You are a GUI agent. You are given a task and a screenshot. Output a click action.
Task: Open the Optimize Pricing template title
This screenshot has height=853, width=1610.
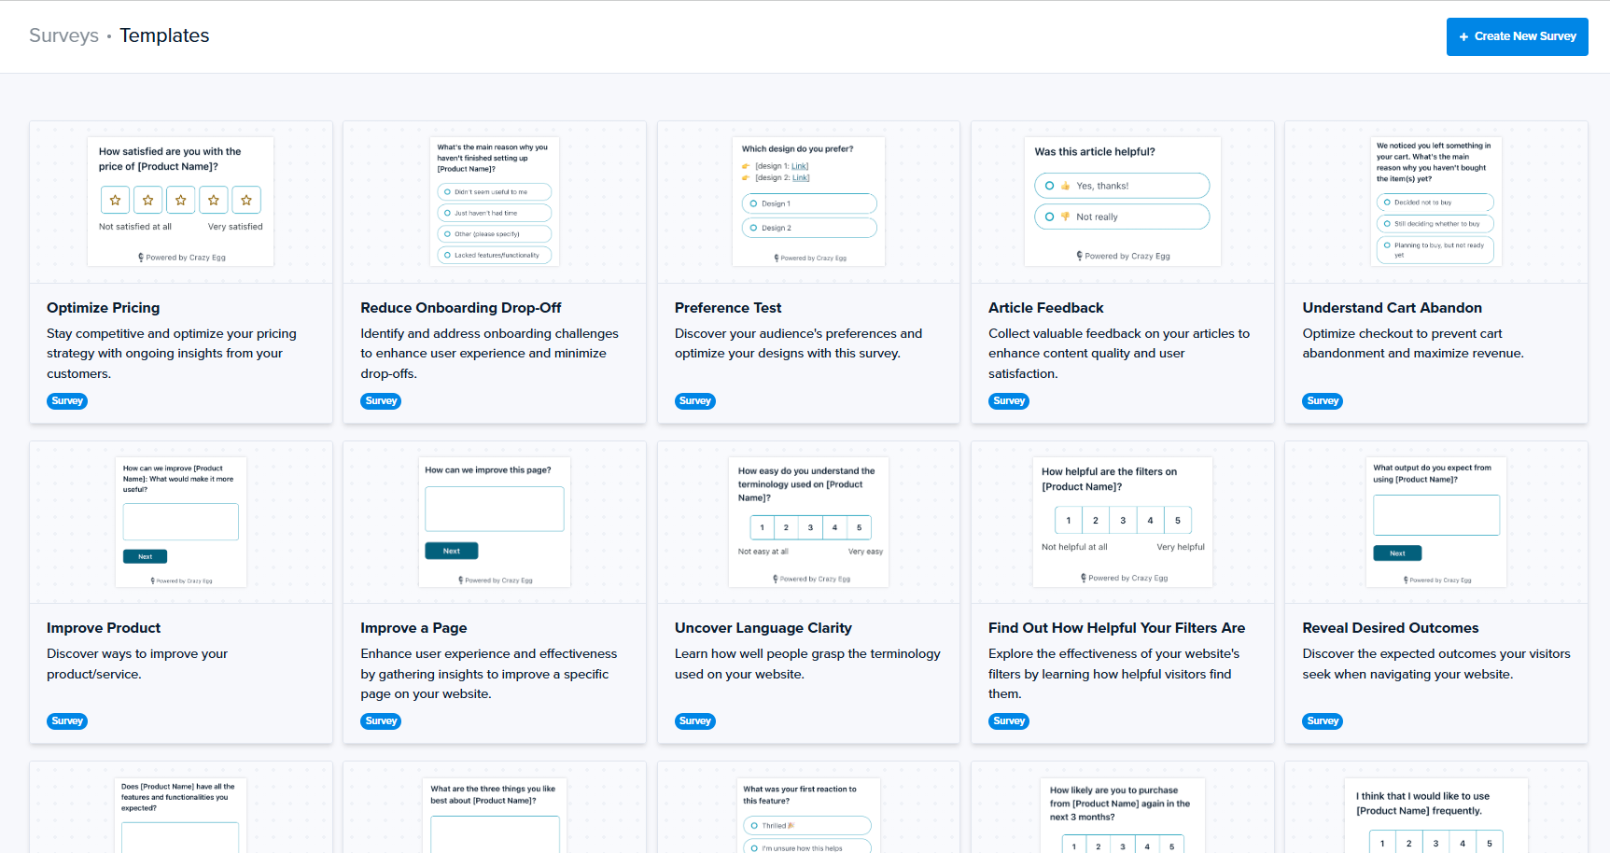pyautogui.click(x=104, y=308)
